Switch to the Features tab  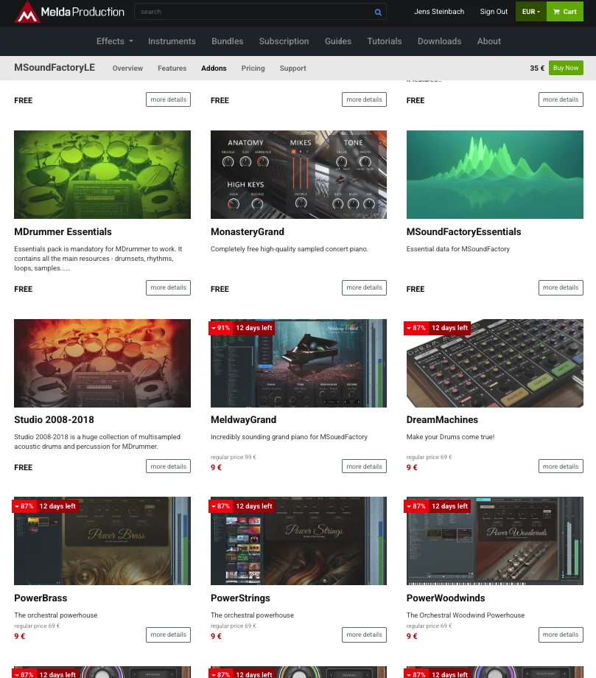click(172, 69)
